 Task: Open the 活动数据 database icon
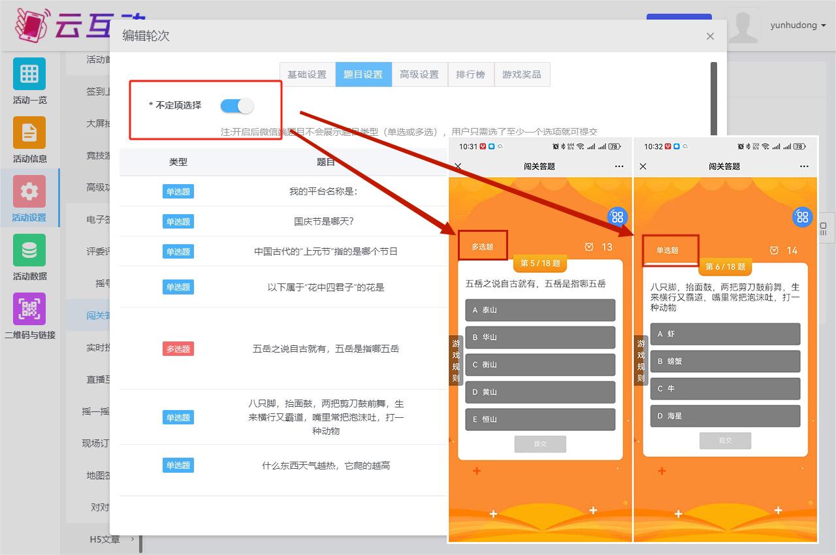click(x=29, y=250)
